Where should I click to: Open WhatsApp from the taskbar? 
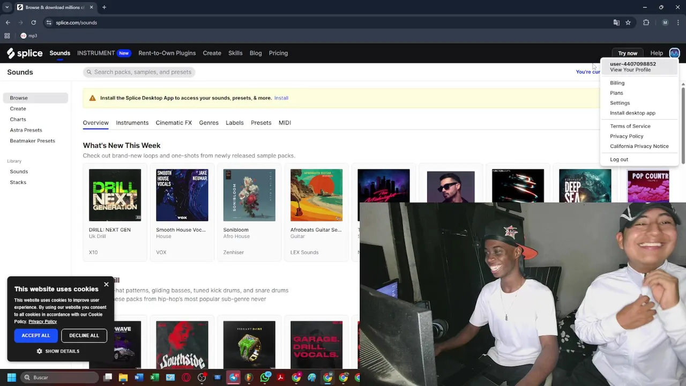pyautogui.click(x=265, y=377)
